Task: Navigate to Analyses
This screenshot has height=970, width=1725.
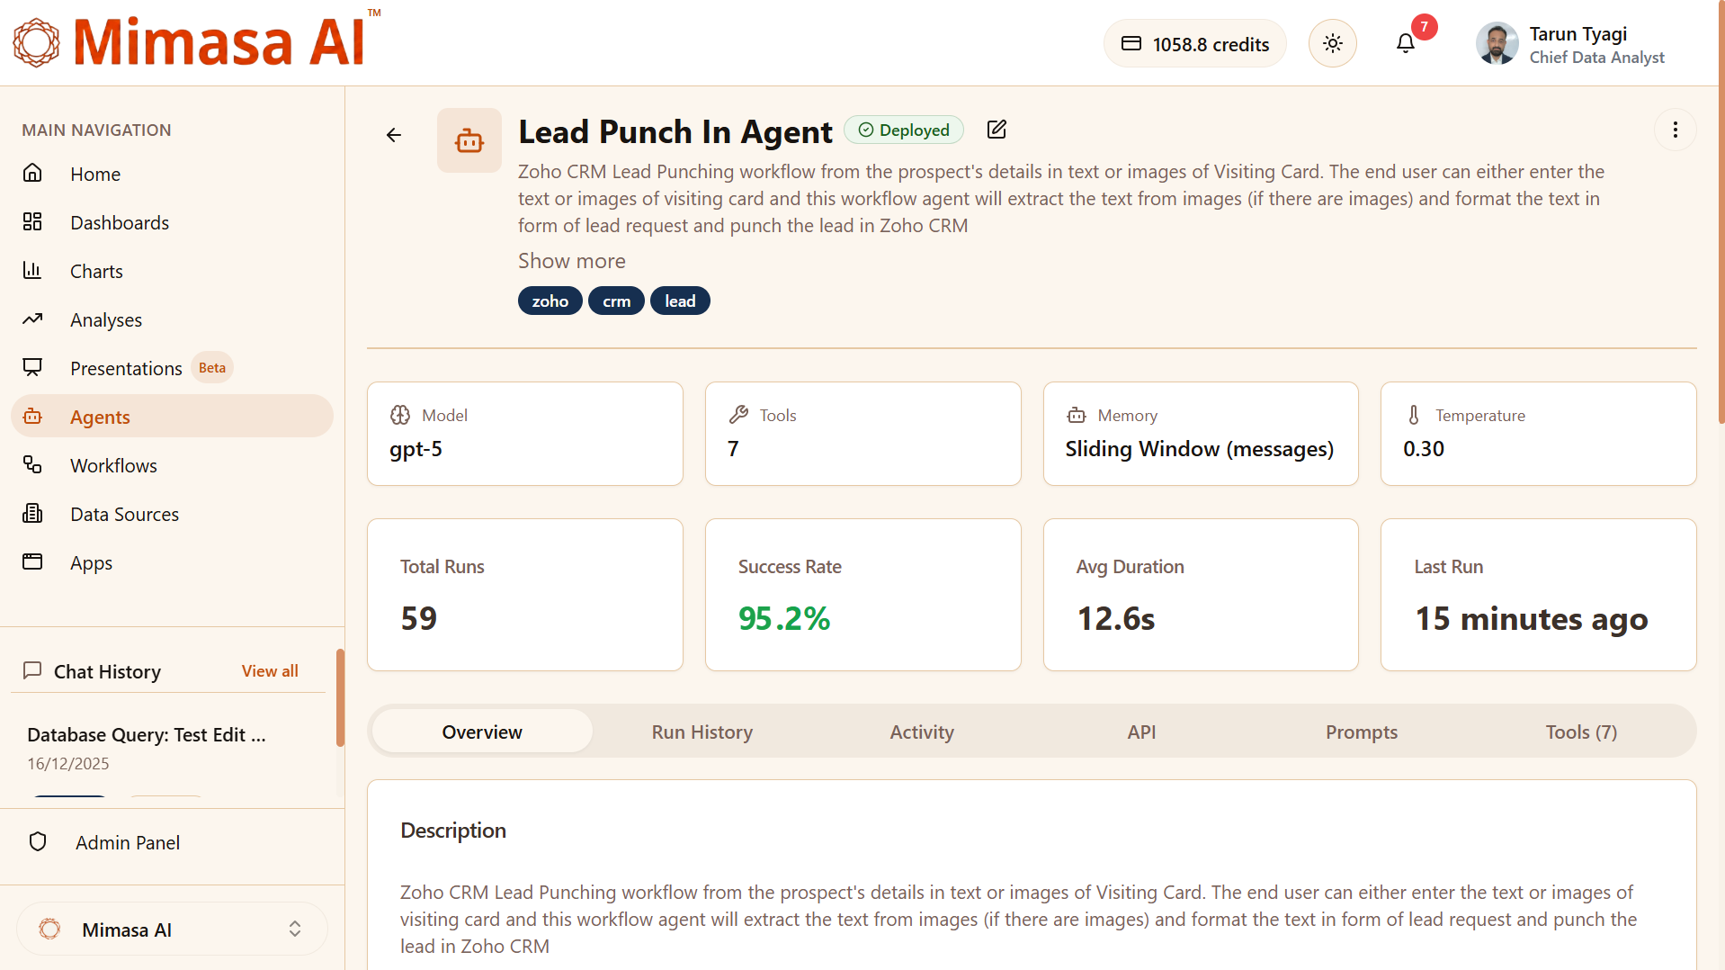Action: (172, 319)
